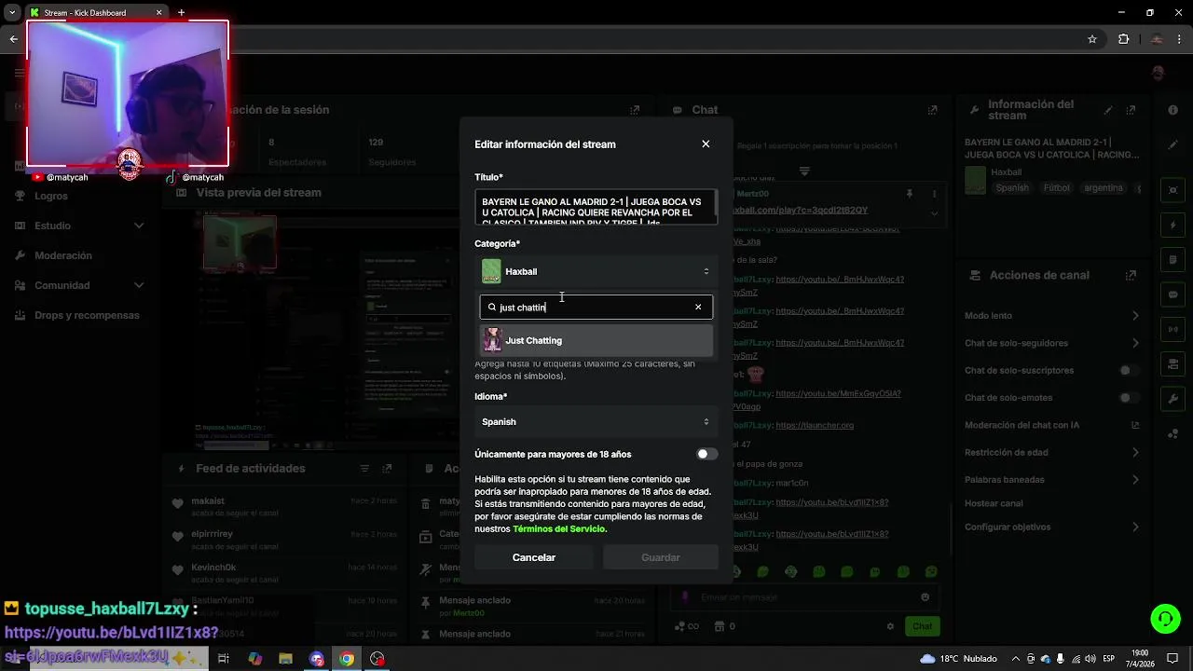Toggle stream preview widget in right rail

tap(1172, 190)
